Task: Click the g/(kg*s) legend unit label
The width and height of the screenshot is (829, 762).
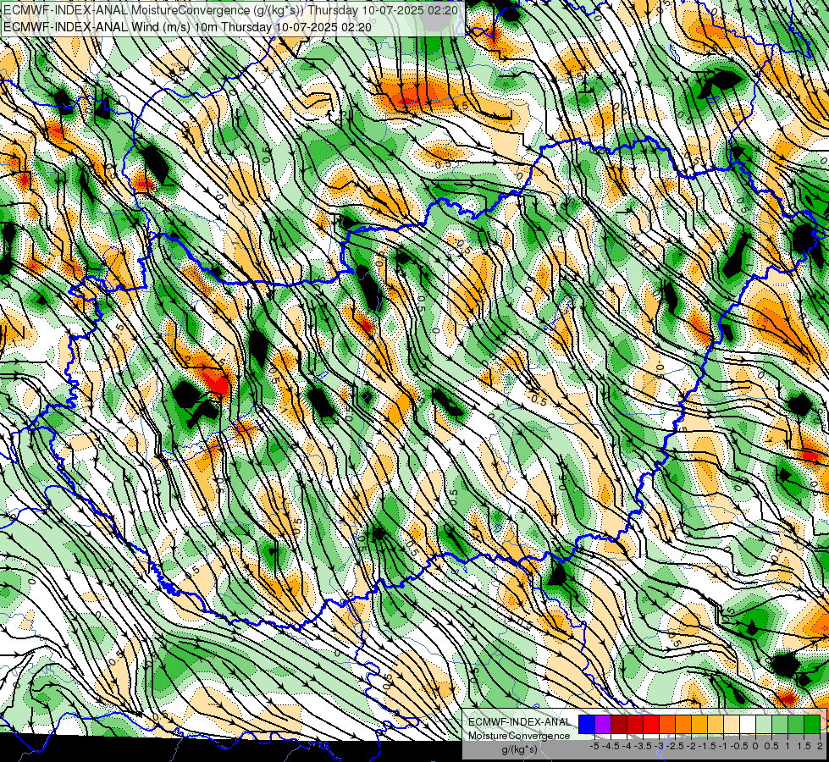Action: point(519,749)
